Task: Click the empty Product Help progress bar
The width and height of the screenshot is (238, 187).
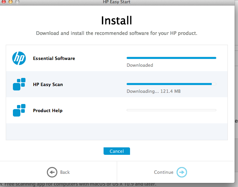Action: [171, 110]
